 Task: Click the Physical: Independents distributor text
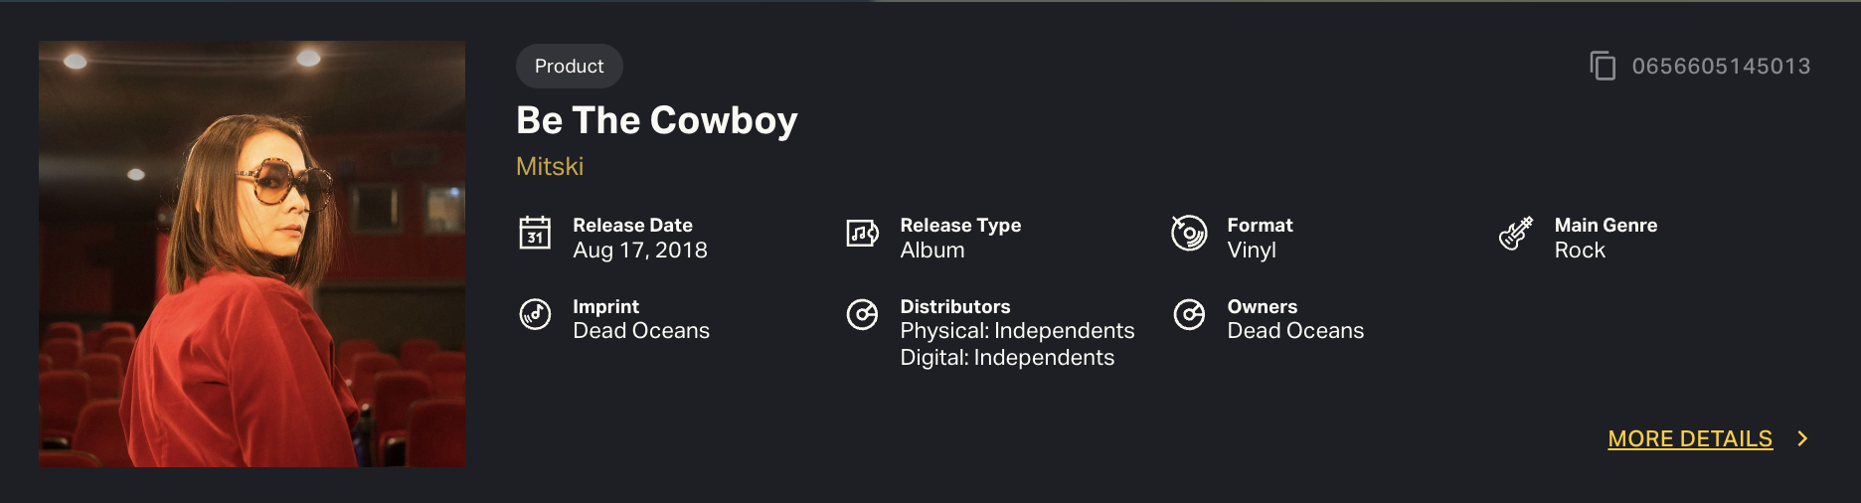point(1017,331)
